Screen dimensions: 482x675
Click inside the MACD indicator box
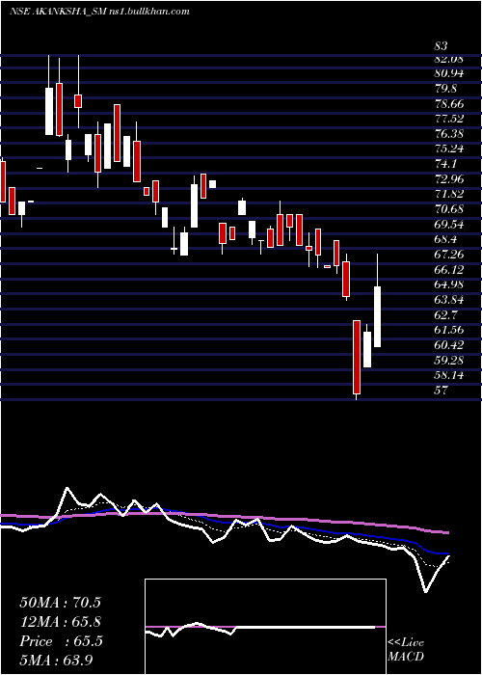265,627
